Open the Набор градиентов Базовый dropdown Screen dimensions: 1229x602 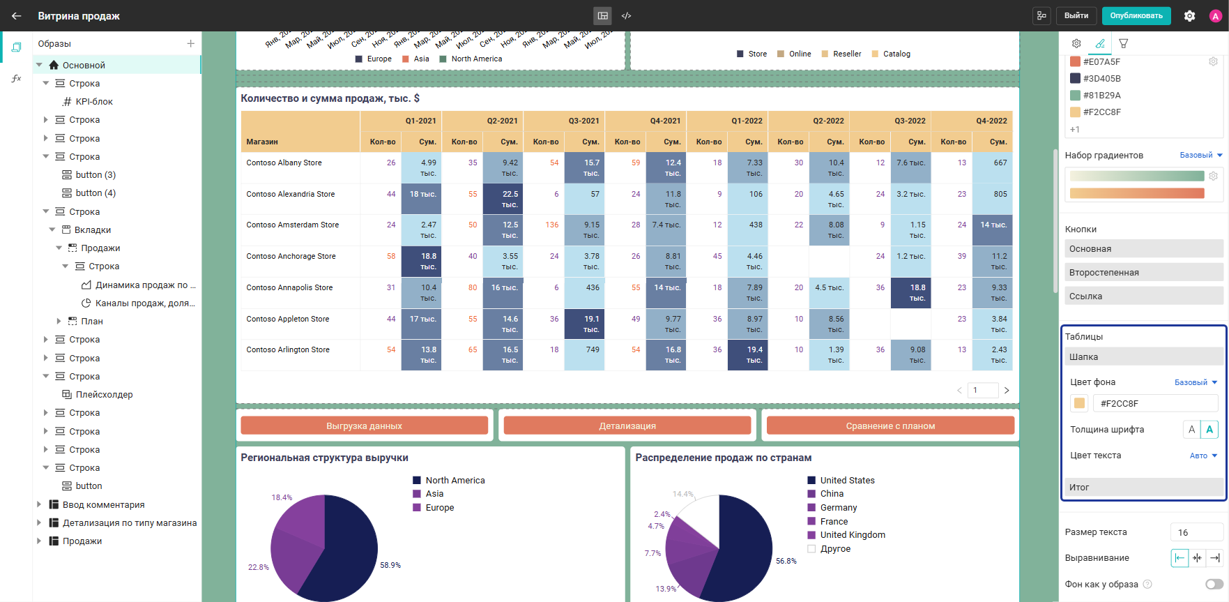point(1201,155)
